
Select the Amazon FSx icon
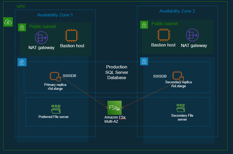pyautogui.click(x=115, y=108)
